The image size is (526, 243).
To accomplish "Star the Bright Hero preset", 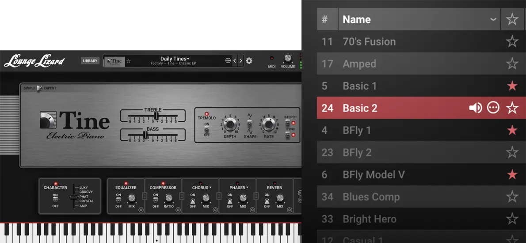I will pos(512,219).
